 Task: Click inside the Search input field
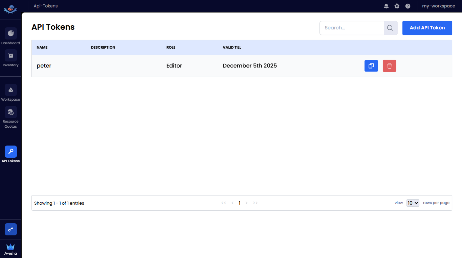point(352,28)
